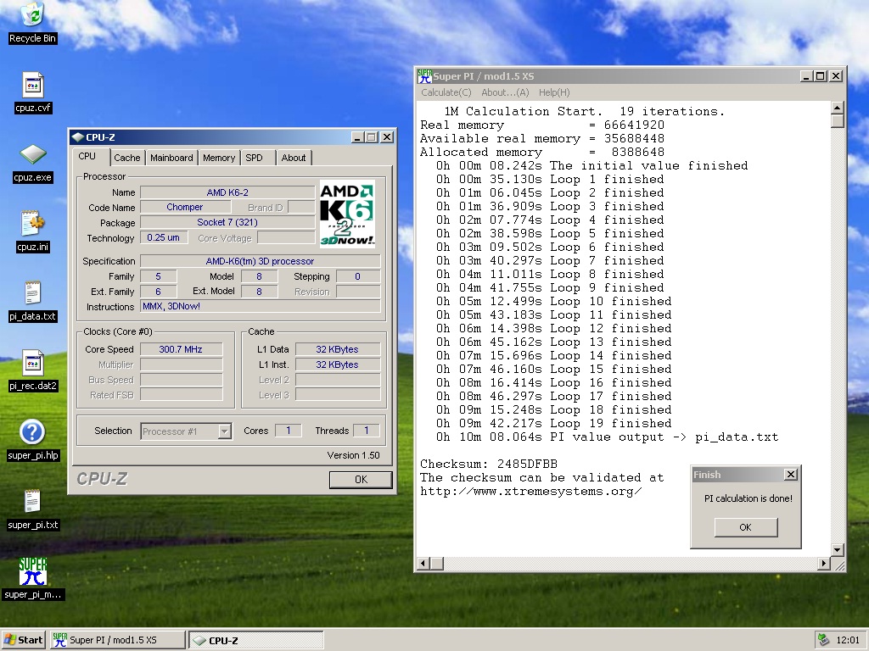Minimize the CPU-Z window

point(357,137)
